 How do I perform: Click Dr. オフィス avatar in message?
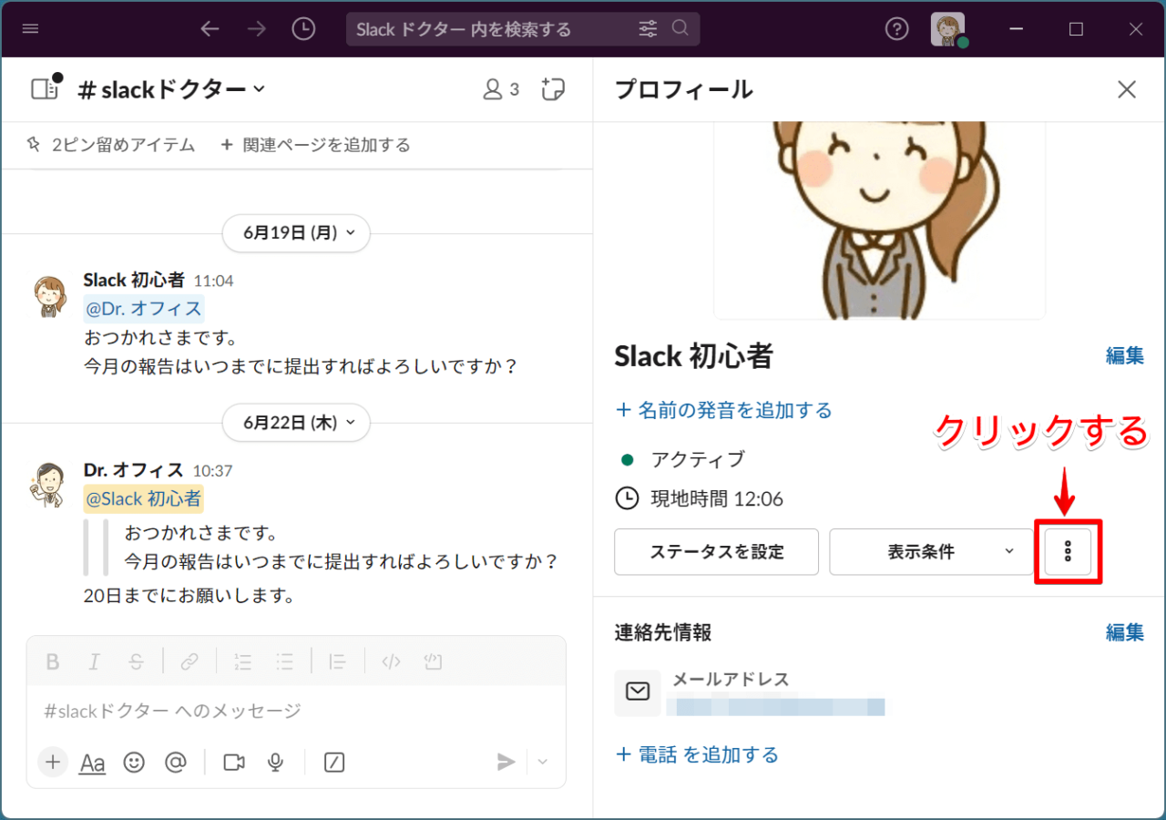pos(47,486)
